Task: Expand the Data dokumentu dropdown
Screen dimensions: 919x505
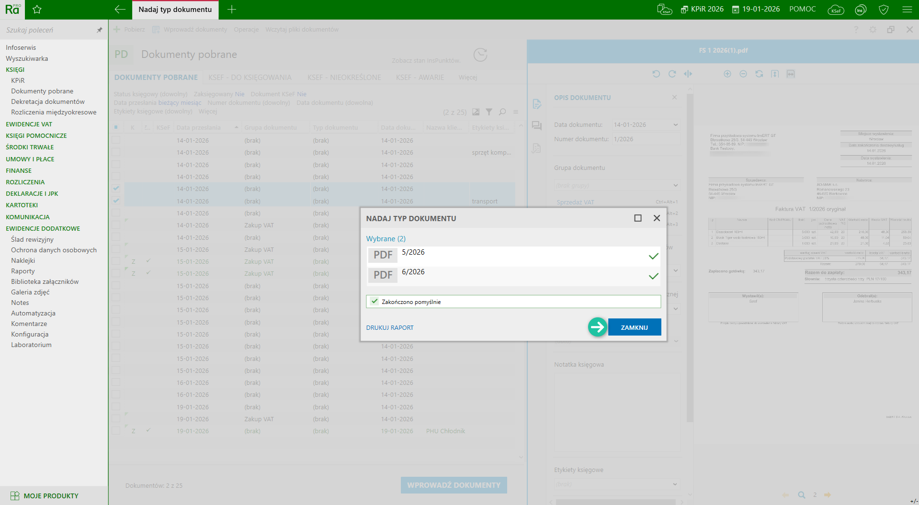Action: pos(675,125)
